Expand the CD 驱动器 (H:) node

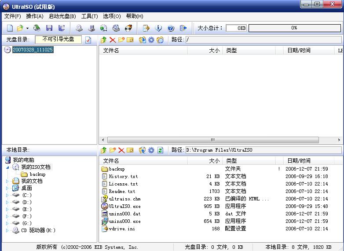tap(7, 230)
